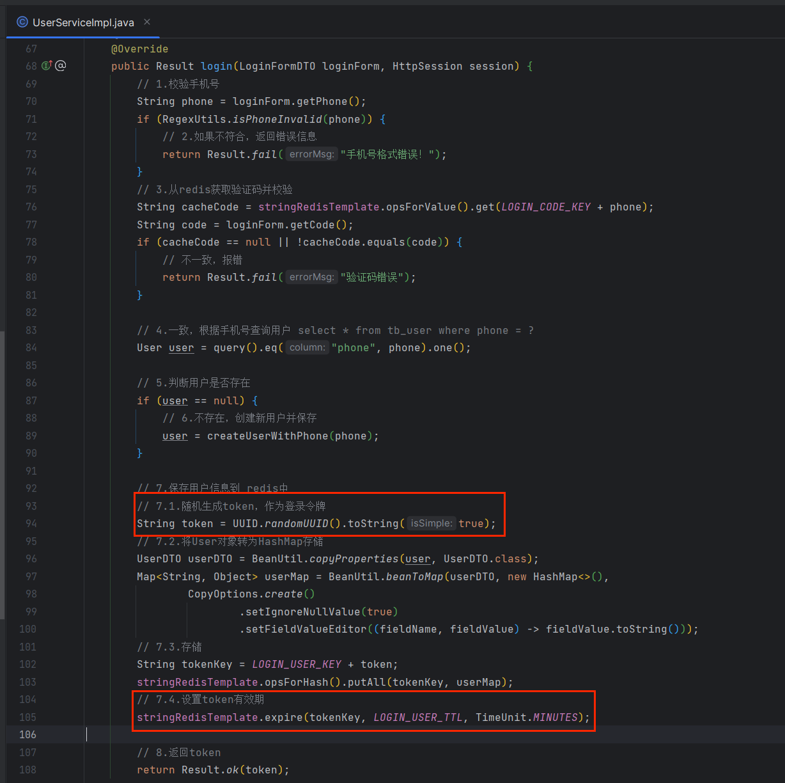Viewport: 785px width, 783px height.
Task: Click the createUserWithPhone method call
Action: 268,436
